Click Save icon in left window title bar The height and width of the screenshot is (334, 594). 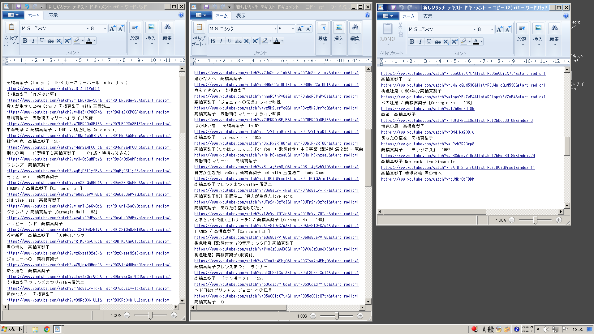19,6
